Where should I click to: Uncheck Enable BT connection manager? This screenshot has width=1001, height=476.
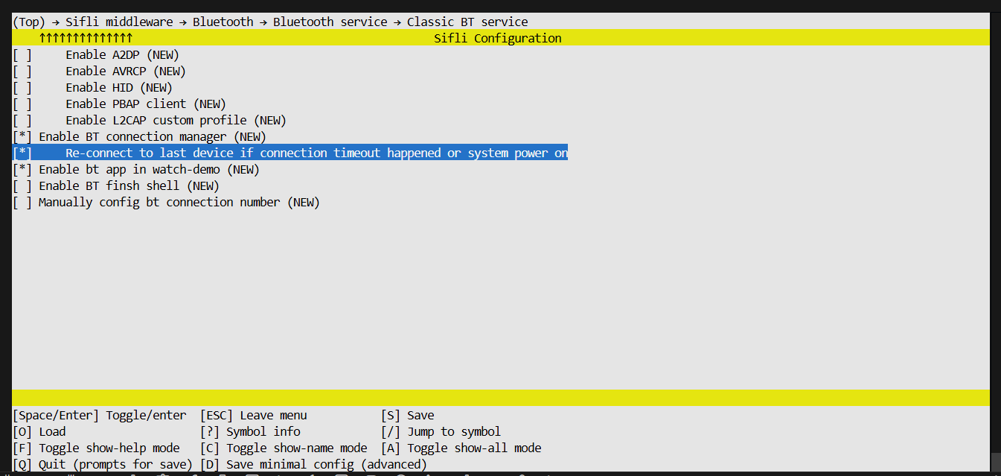click(22, 136)
